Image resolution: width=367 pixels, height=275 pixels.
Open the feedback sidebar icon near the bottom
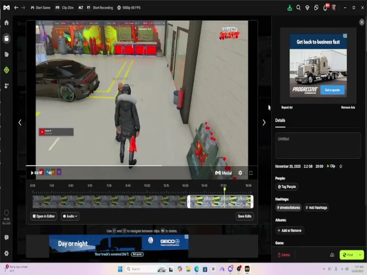click(x=6, y=237)
